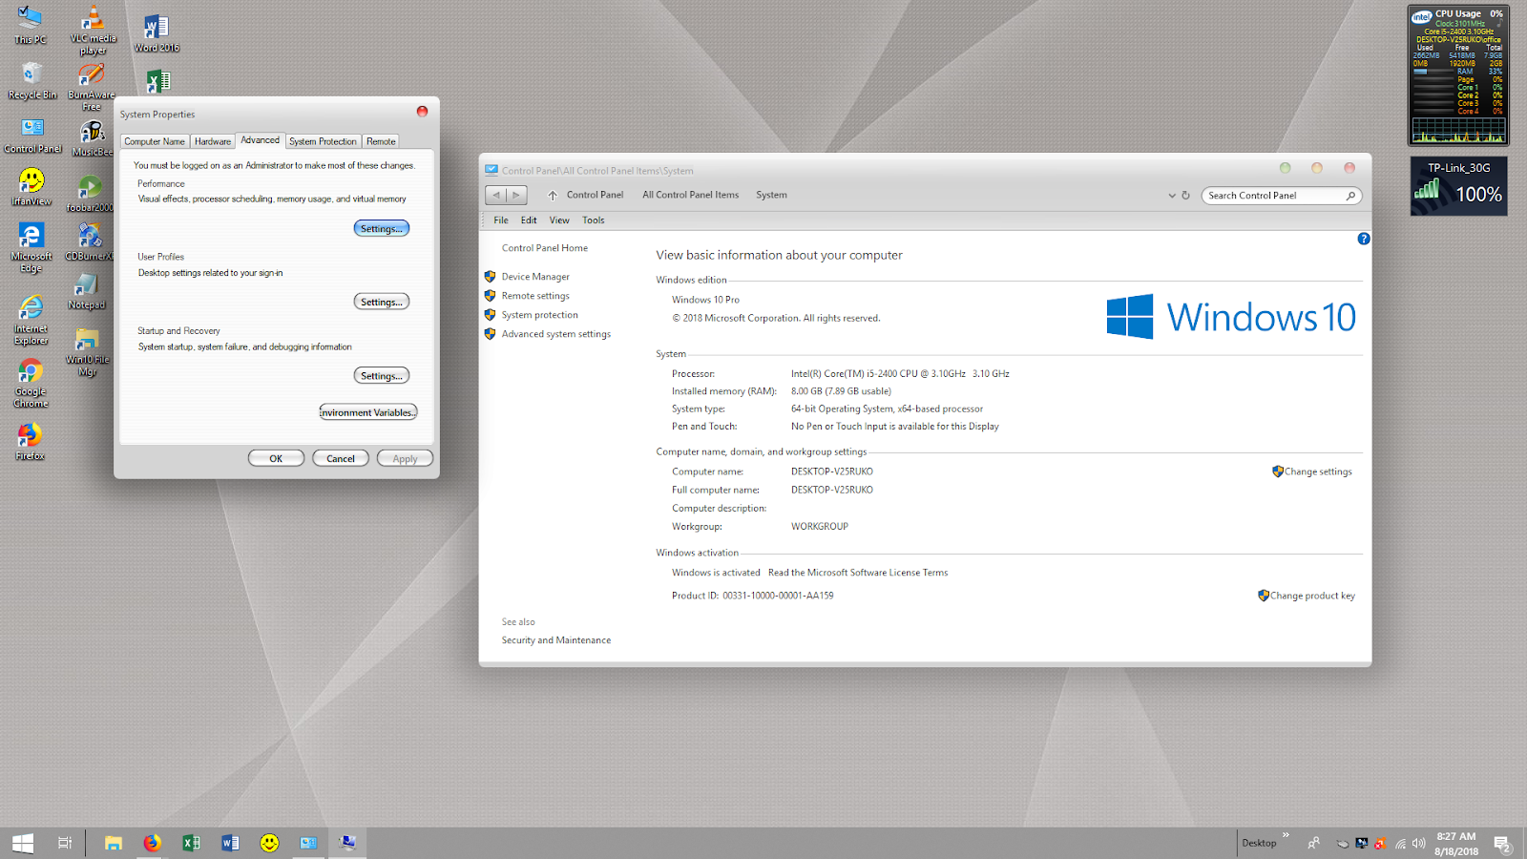Open VLC media player desktop shortcut
This screenshot has width=1527, height=859.
(93, 30)
